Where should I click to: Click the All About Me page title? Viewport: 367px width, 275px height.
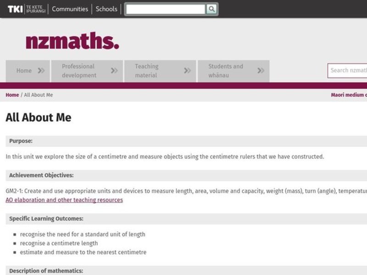(x=39, y=117)
